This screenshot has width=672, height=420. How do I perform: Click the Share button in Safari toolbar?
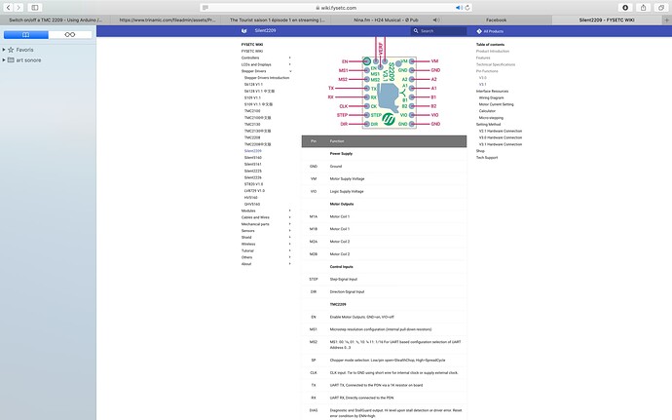coord(644,7)
